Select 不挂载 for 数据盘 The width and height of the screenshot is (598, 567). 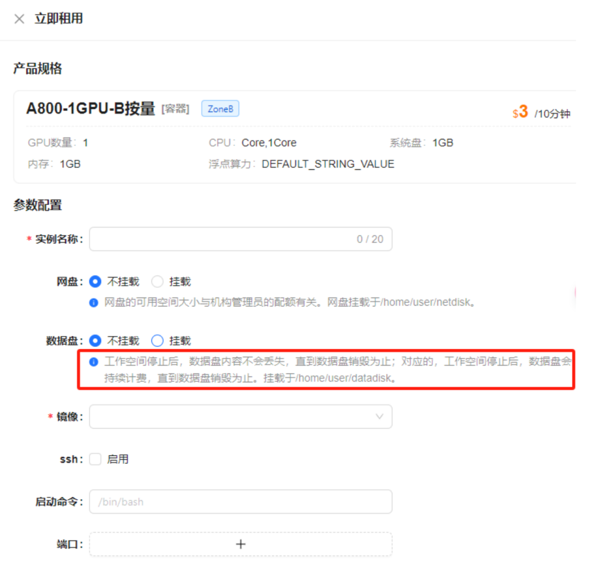coord(96,341)
